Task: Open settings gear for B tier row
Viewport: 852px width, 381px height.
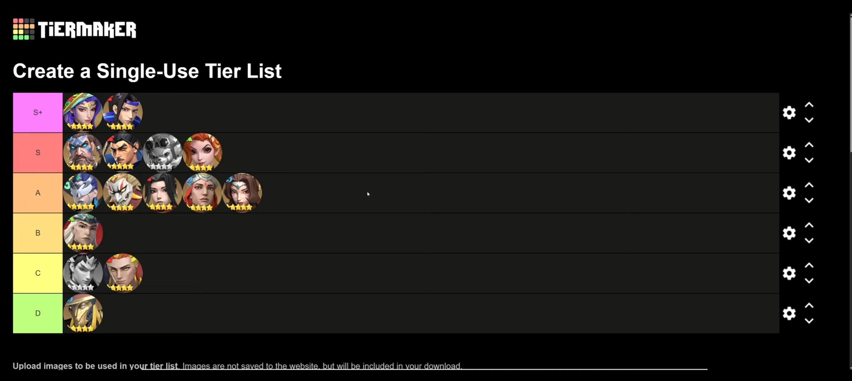Action: [x=789, y=233]
